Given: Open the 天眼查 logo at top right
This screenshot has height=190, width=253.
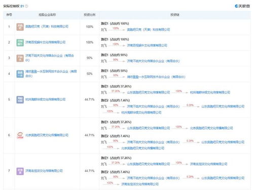Looking at the screenshot, I should [242, 6].
